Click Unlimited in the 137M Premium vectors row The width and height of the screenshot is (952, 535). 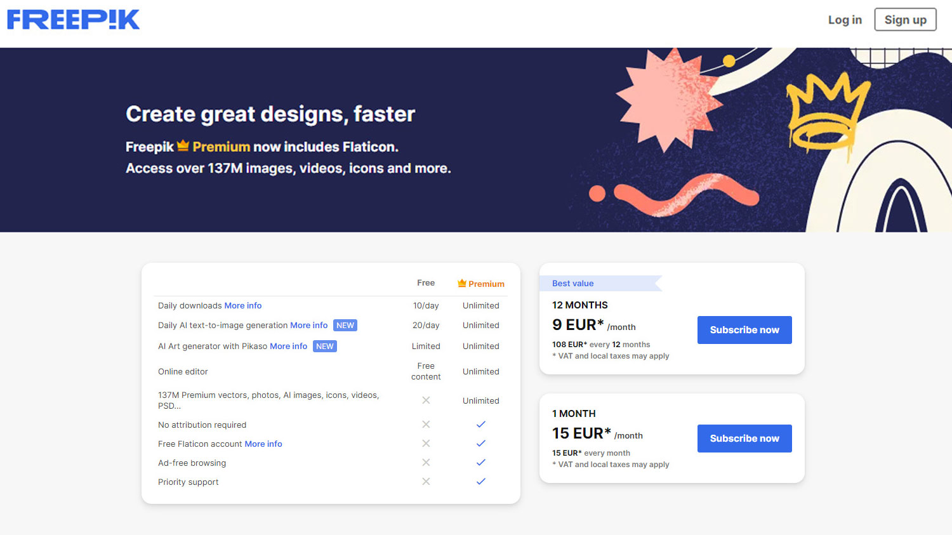pos(481,400)
